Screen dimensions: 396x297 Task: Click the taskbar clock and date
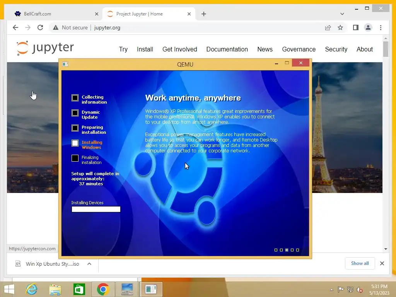click(379, 290)
